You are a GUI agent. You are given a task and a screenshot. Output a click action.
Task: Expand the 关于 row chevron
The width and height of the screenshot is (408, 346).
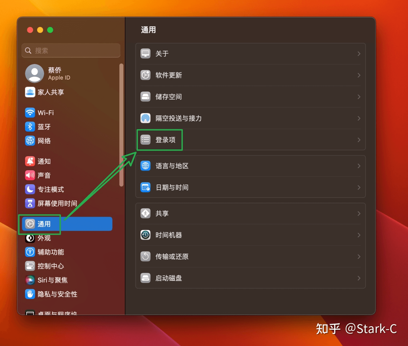(359, 54)
